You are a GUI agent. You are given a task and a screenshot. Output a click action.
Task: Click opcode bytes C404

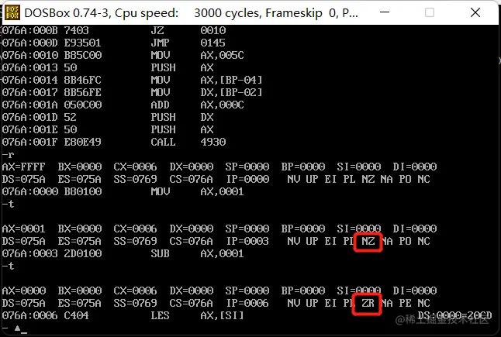point(76,315)
